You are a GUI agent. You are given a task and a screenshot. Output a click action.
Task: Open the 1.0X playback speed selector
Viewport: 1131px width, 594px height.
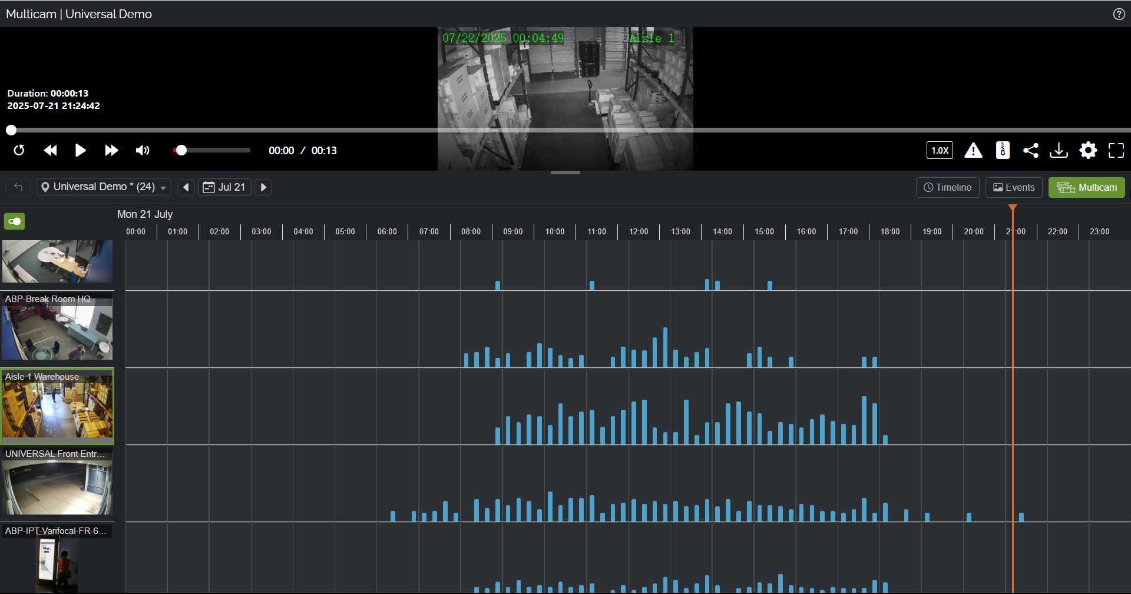[x=940, y=151]
